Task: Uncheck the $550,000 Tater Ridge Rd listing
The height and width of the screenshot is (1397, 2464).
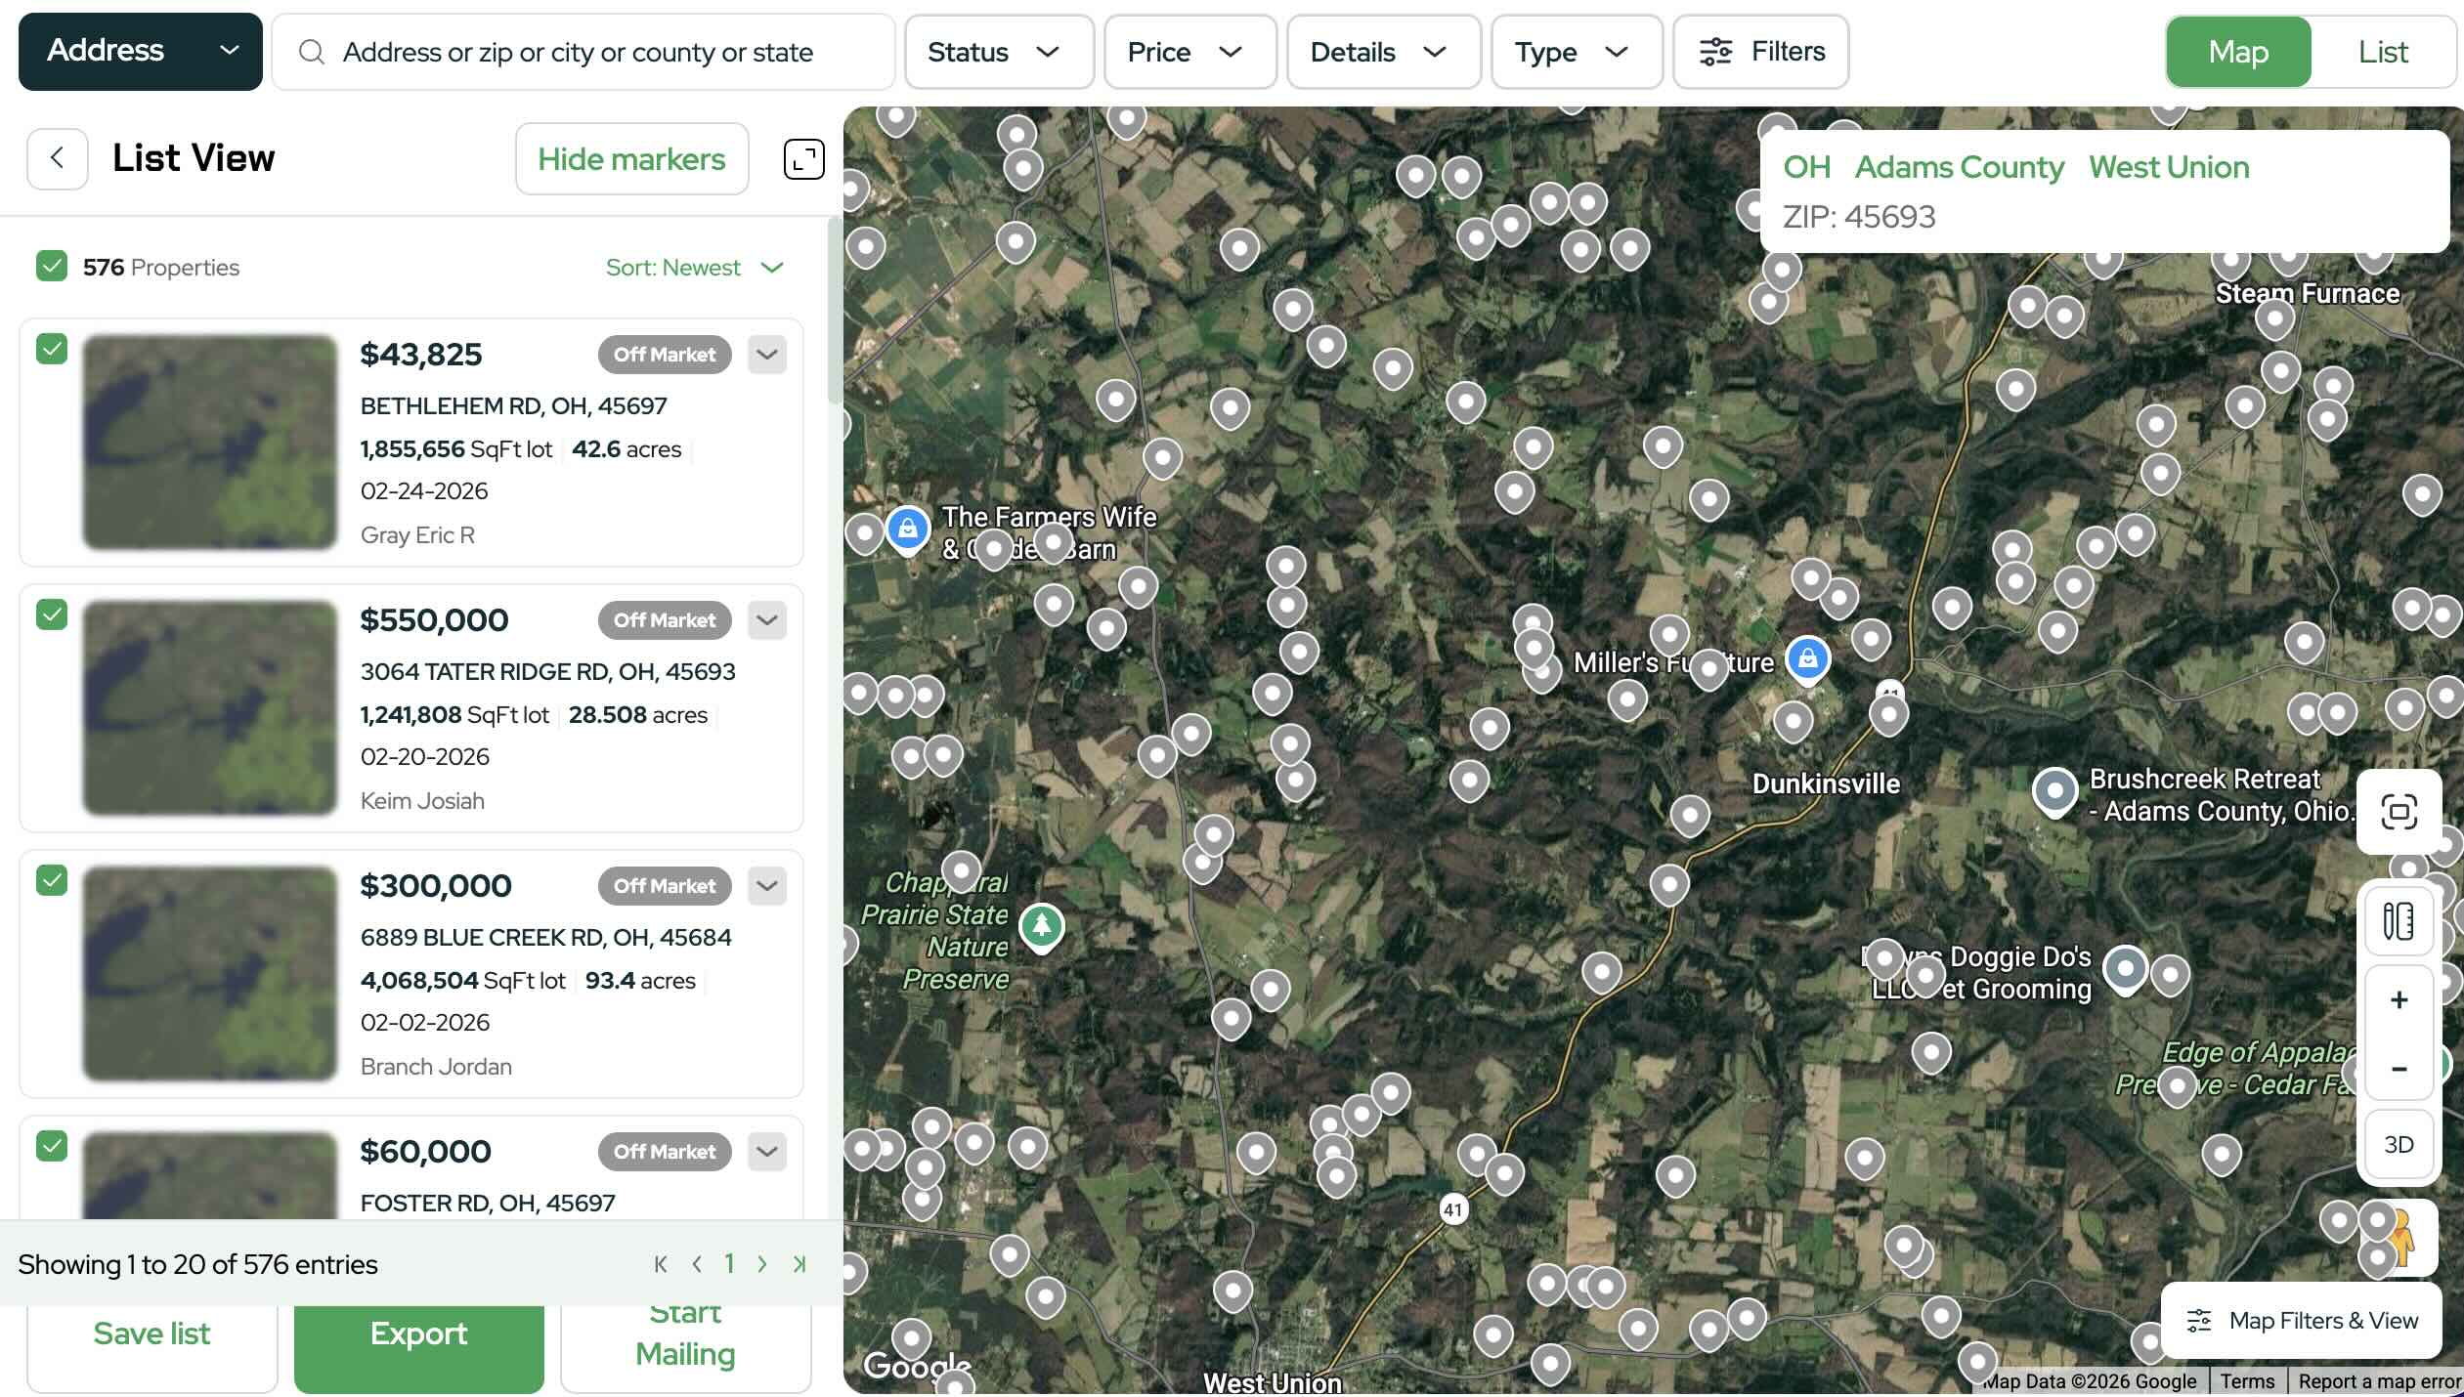Action: click(x=52, y=614)
